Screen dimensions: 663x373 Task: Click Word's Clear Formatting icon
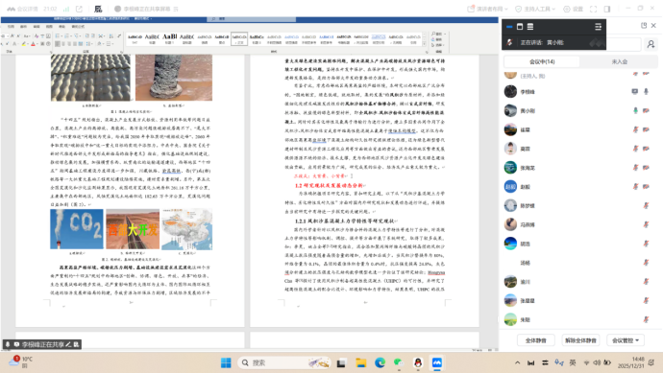(x=37, y=35)
